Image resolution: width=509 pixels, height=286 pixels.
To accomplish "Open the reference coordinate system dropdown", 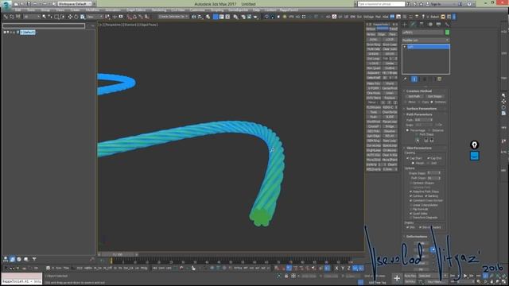I will pos(95,17).
